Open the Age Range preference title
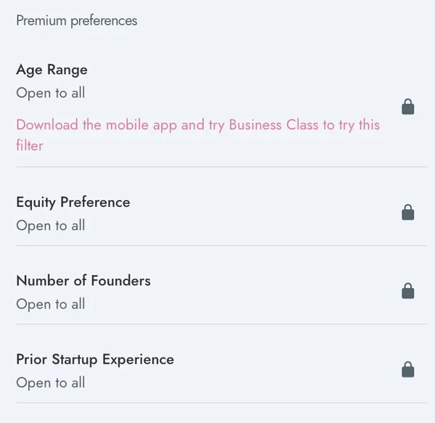 point(52,70)
